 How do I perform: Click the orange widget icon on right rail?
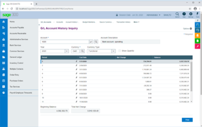click(x=197, y=36)
